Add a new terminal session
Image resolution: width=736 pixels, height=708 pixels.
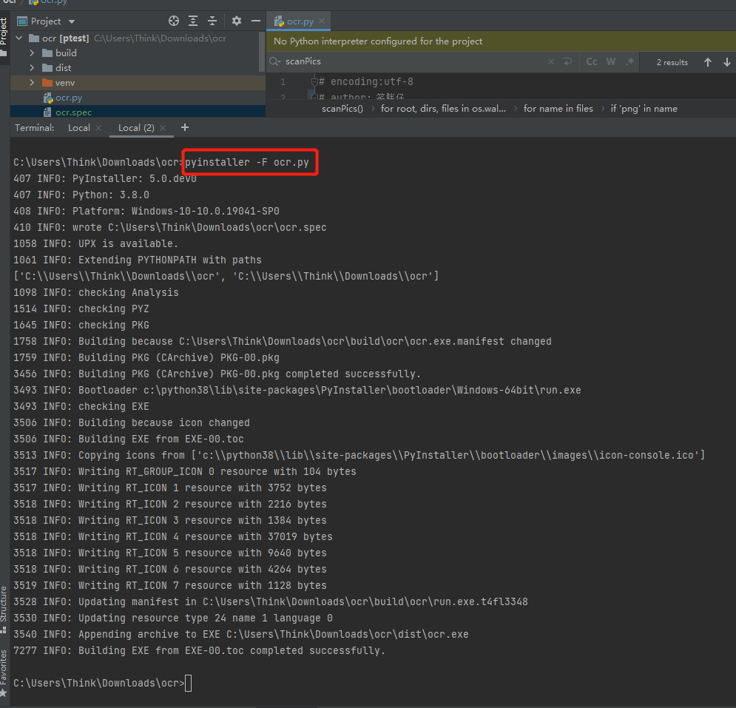click(184, 127)
